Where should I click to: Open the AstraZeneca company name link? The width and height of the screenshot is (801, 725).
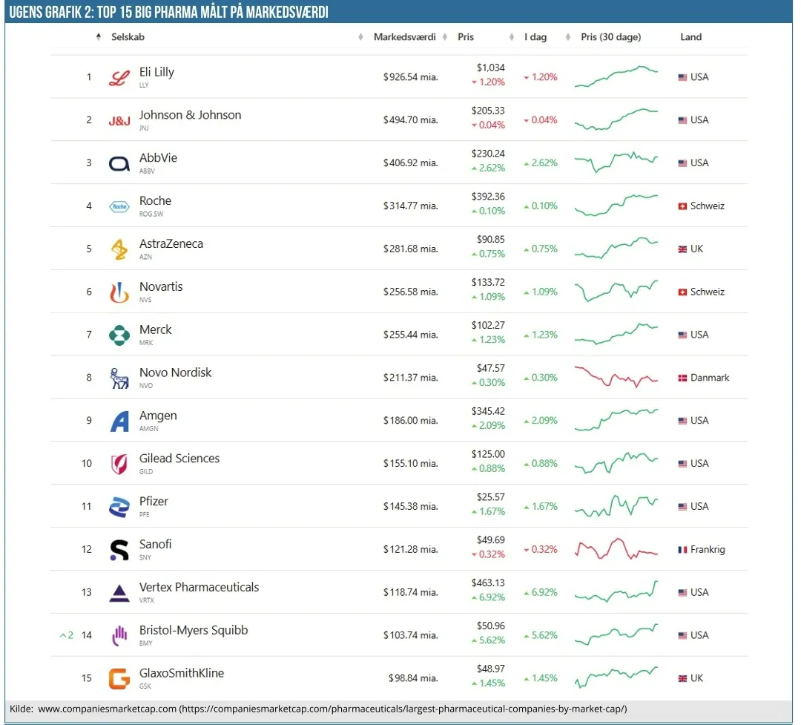pyautogui.click(x=171, y=244)
